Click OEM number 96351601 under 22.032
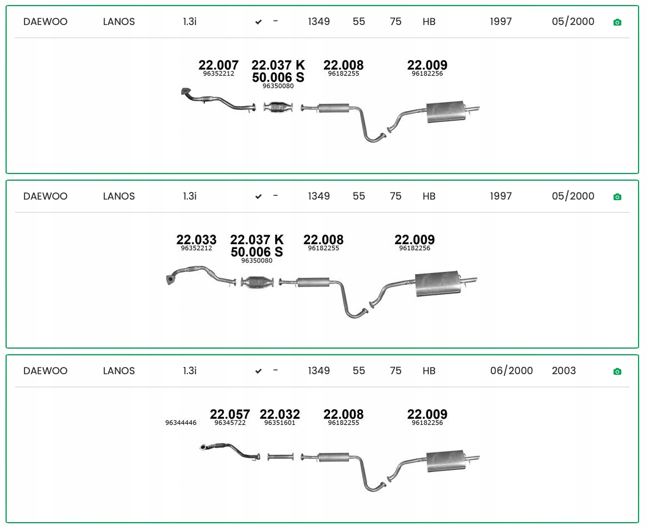Image resolution: width=648 pixels, height=526 pixels. click(x=280, y=423)
